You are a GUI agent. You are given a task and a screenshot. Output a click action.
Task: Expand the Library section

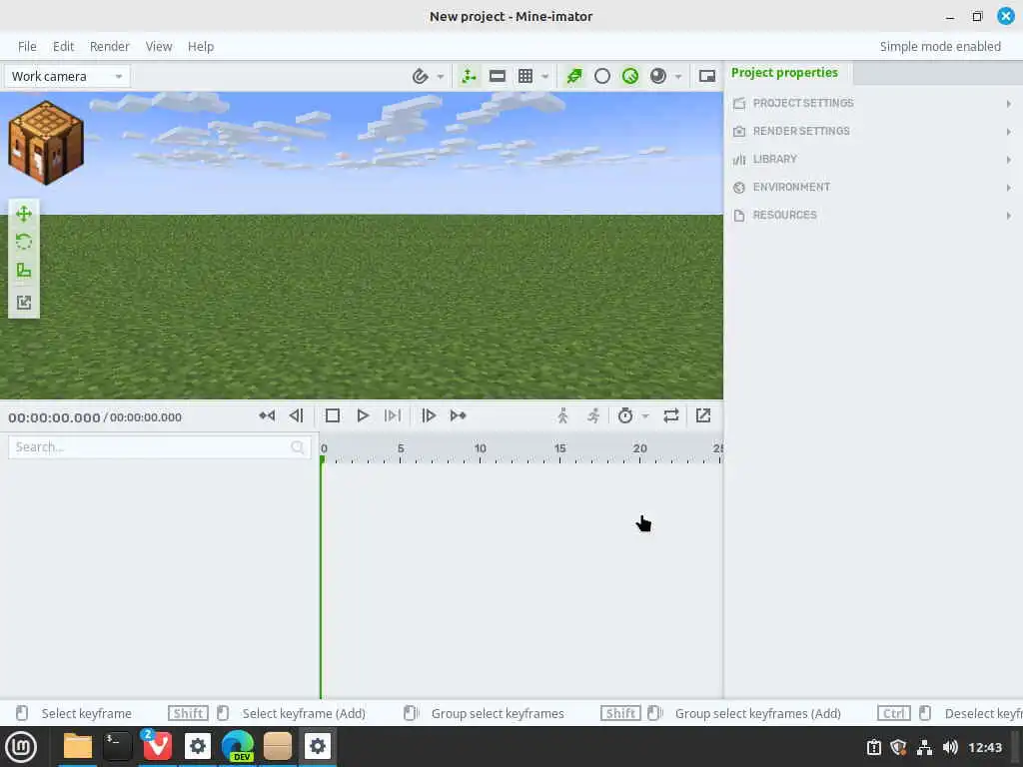pos(873,159)
